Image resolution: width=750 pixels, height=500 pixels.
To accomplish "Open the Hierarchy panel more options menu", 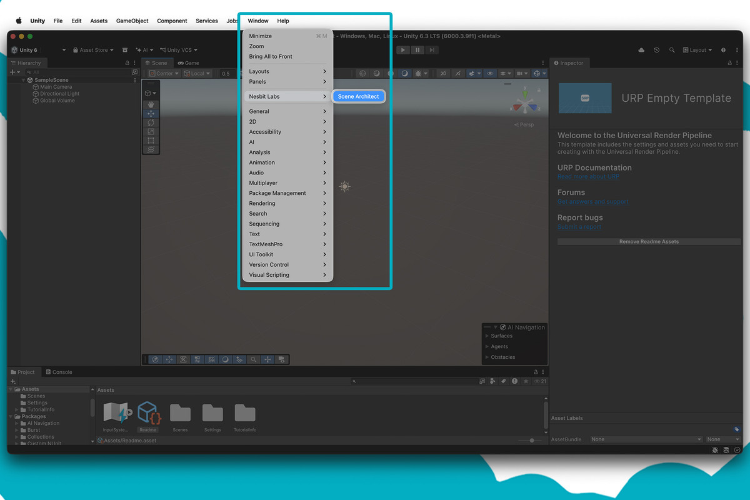I will click(135, 63).
